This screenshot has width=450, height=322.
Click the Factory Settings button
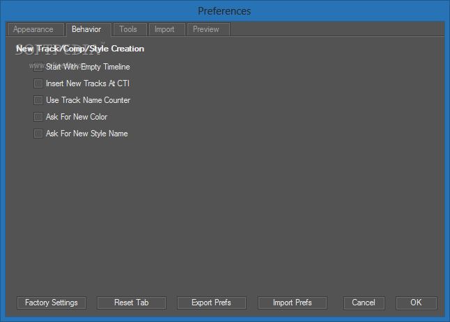click(52, 303)
